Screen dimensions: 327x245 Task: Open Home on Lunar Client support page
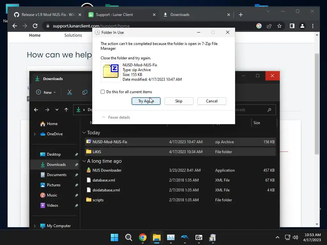coord(35,35)
